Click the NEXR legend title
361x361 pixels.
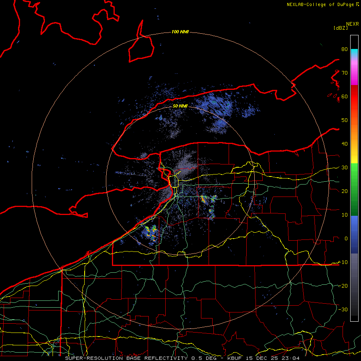[353, 24]
